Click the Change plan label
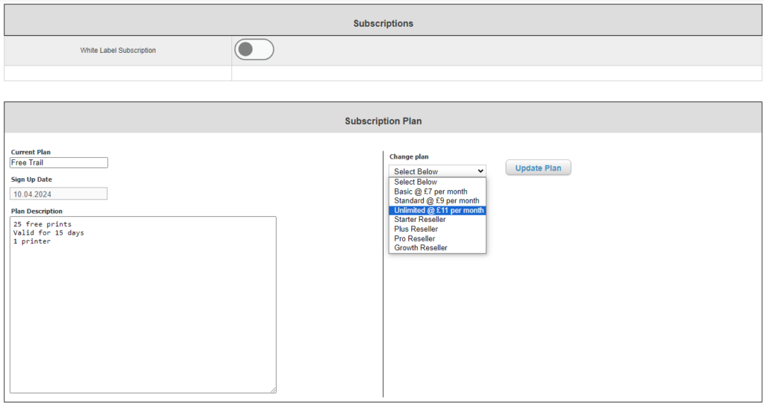Viewport: 764px width, 403px height. click(409, 156)
